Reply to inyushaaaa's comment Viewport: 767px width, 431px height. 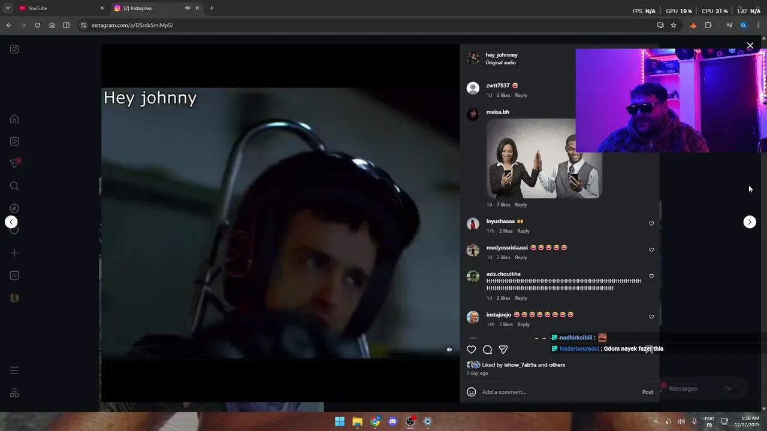[524, 231]
